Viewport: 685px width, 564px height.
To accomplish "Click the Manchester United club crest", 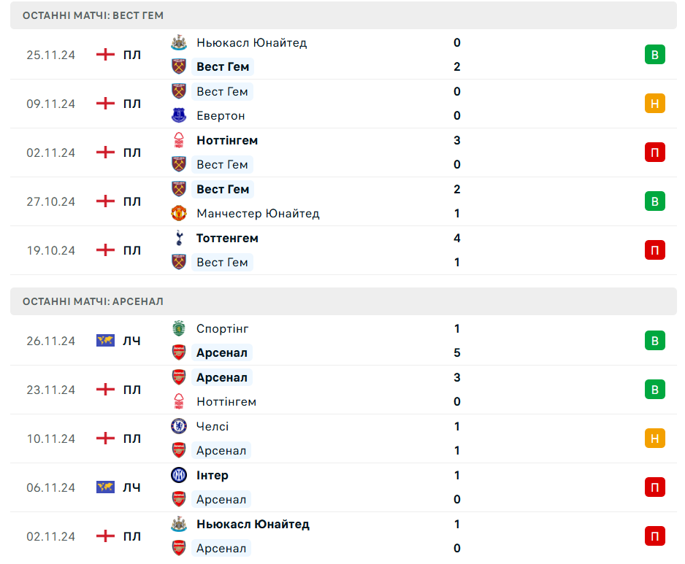I will 179,213.
